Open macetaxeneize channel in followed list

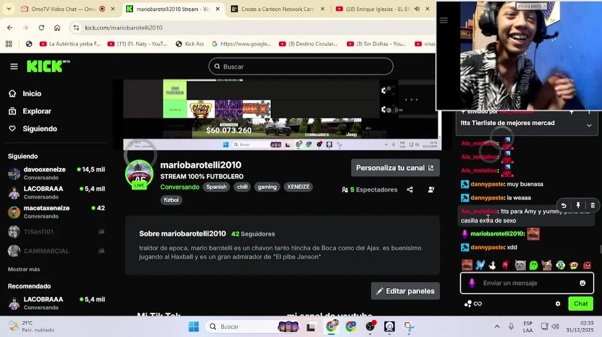[x=56, y=212]
